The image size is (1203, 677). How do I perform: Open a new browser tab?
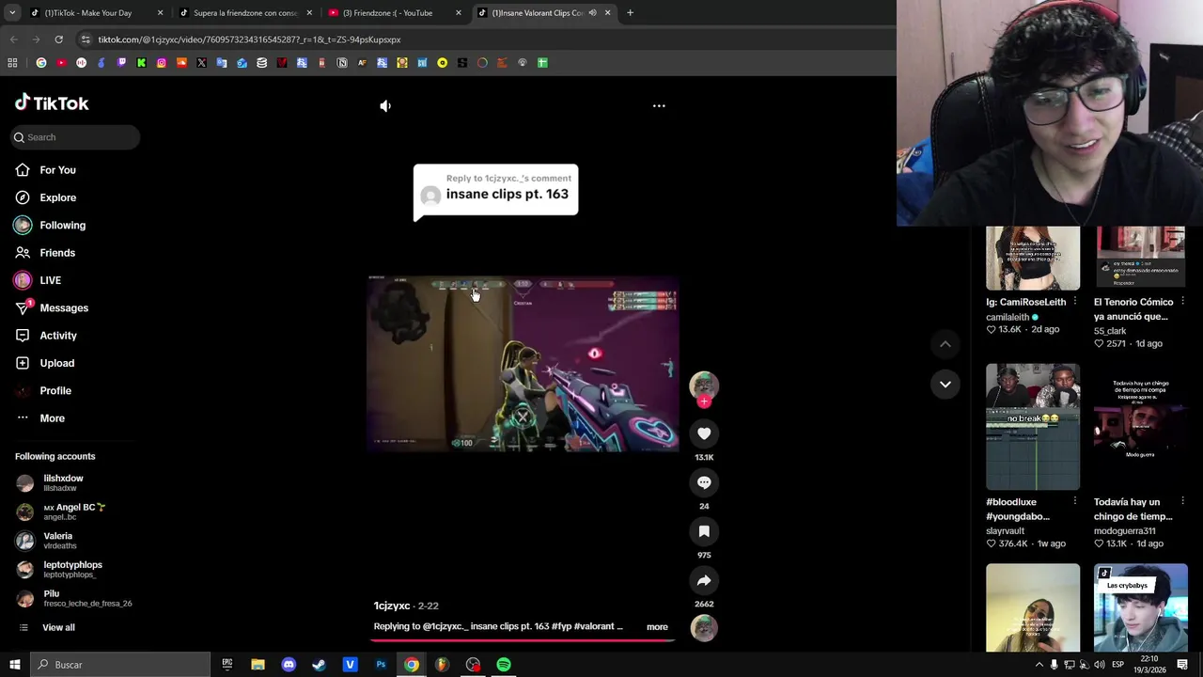point(630,13)
